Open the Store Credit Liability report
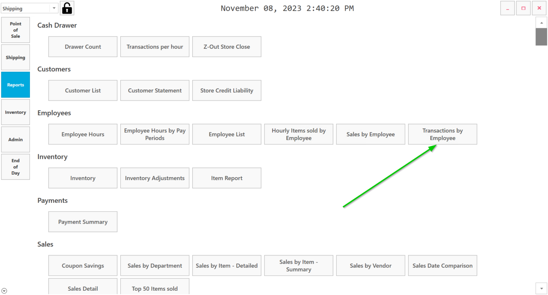Image resolution: width=548 pixels, height=295 pixels. pyautogui.click(x=227, y=90)
